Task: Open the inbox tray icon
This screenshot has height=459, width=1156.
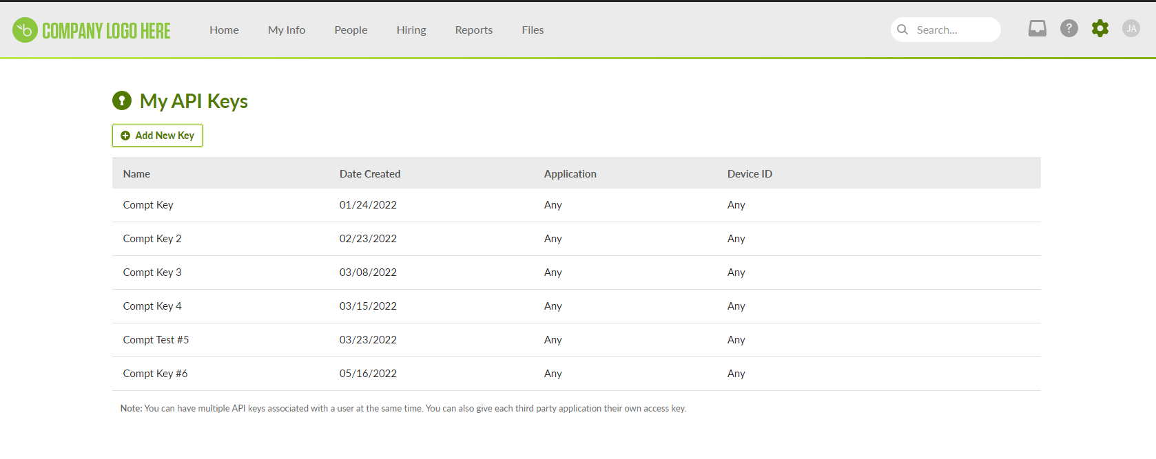Action: [x=1038, y=28]
